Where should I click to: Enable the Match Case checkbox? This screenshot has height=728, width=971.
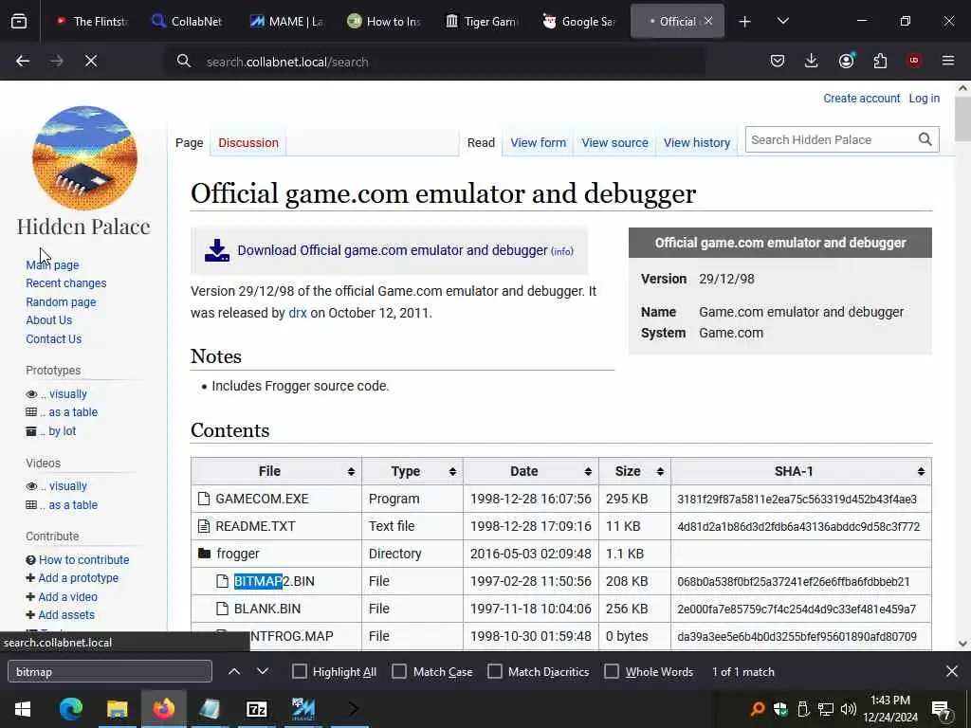pyautogui.click(x=399, y=672)
